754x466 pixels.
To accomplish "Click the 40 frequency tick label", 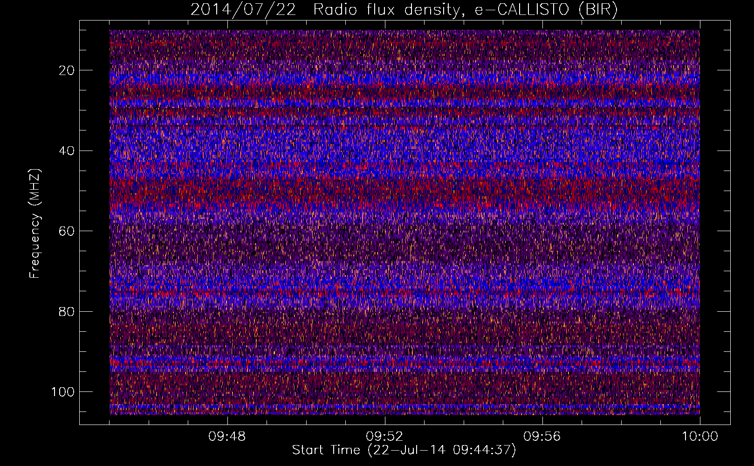I will click(67, 151).
